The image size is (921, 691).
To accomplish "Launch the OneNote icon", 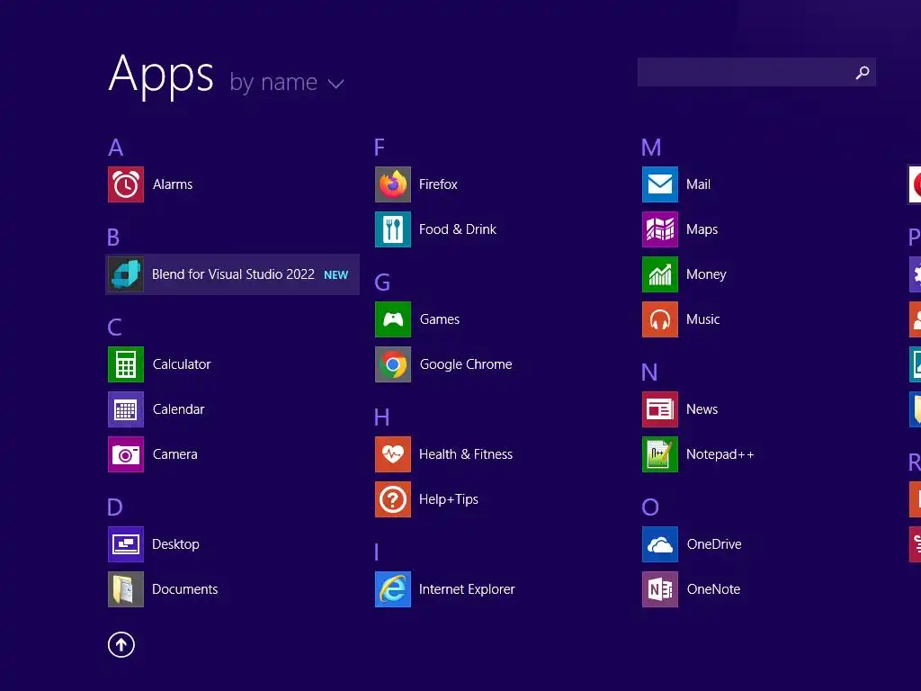I will click(660, 589).
